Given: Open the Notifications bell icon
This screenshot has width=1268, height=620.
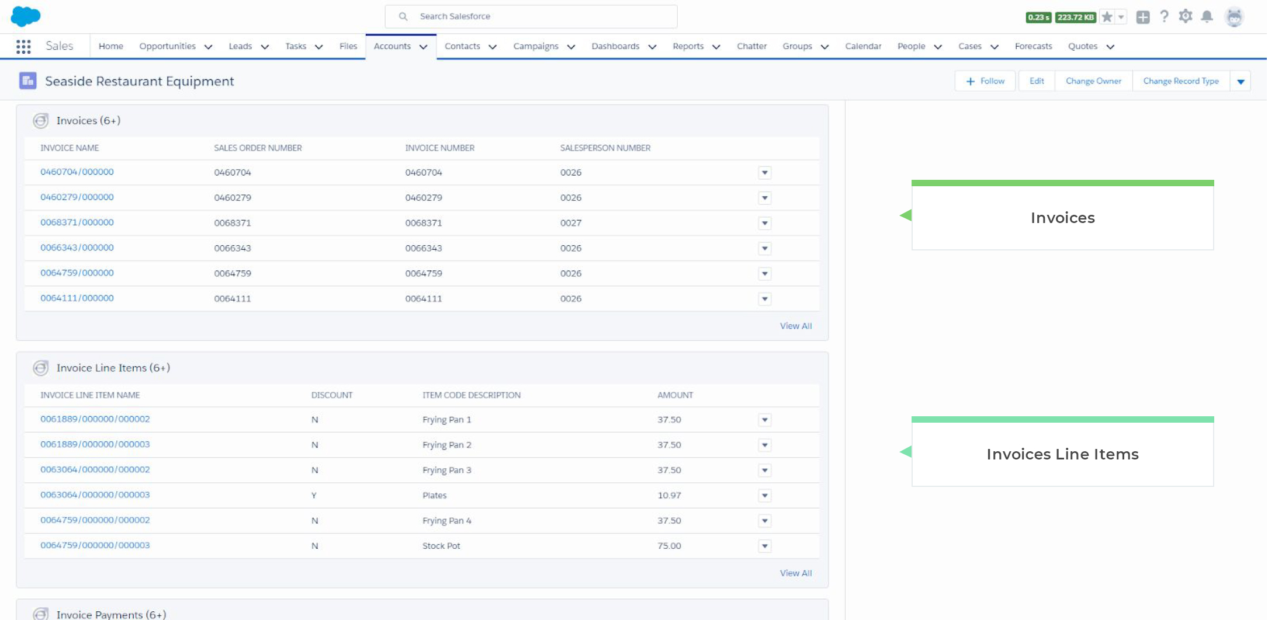Looking at the screenshot, I should click(1207, 16).
